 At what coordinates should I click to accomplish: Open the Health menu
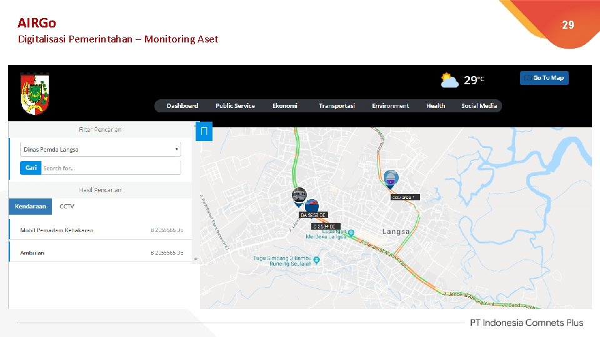pyautogui.click(x=436, y=106)
